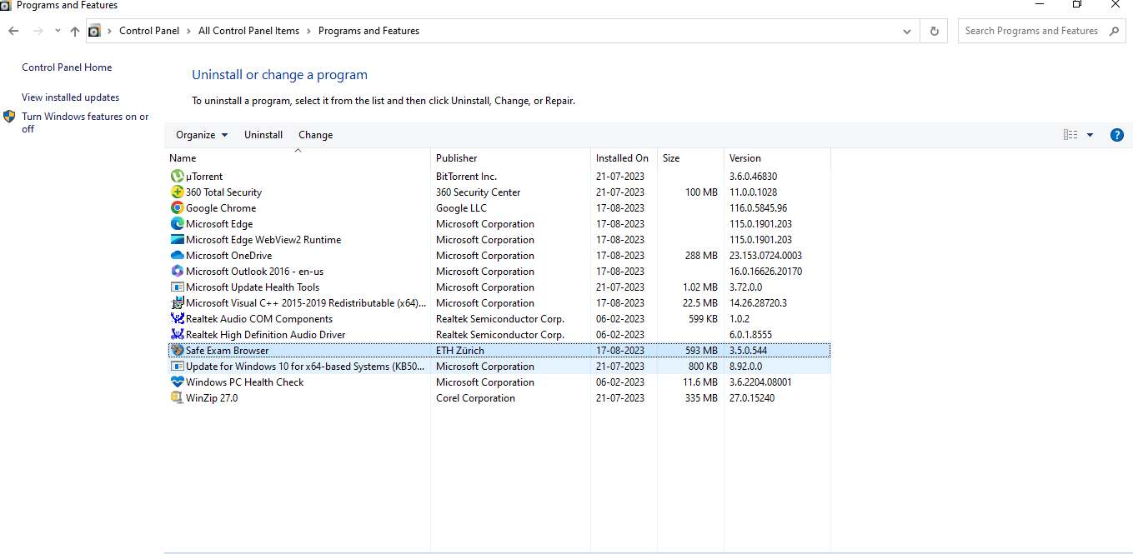The height and width of the screenshot is (554, 1133).
Task: Select the Realtek High Definition Audio Driver icon
Action: pyautogui.click(x=177, y=335)
